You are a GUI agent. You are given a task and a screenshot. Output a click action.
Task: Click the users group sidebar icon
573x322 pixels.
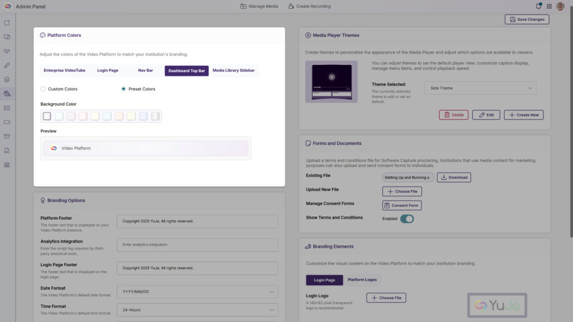point(7,51)
